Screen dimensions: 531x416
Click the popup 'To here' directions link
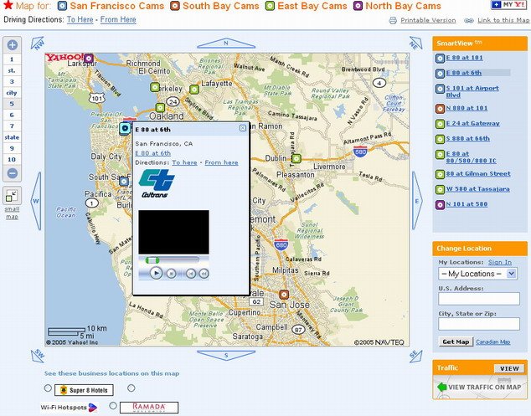pyautogui.click(x=184, y=162)
